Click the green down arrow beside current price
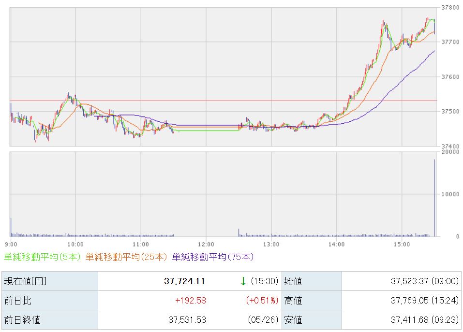Image resolution: width=463 pixels, height=332 pixels. point(243,281)
